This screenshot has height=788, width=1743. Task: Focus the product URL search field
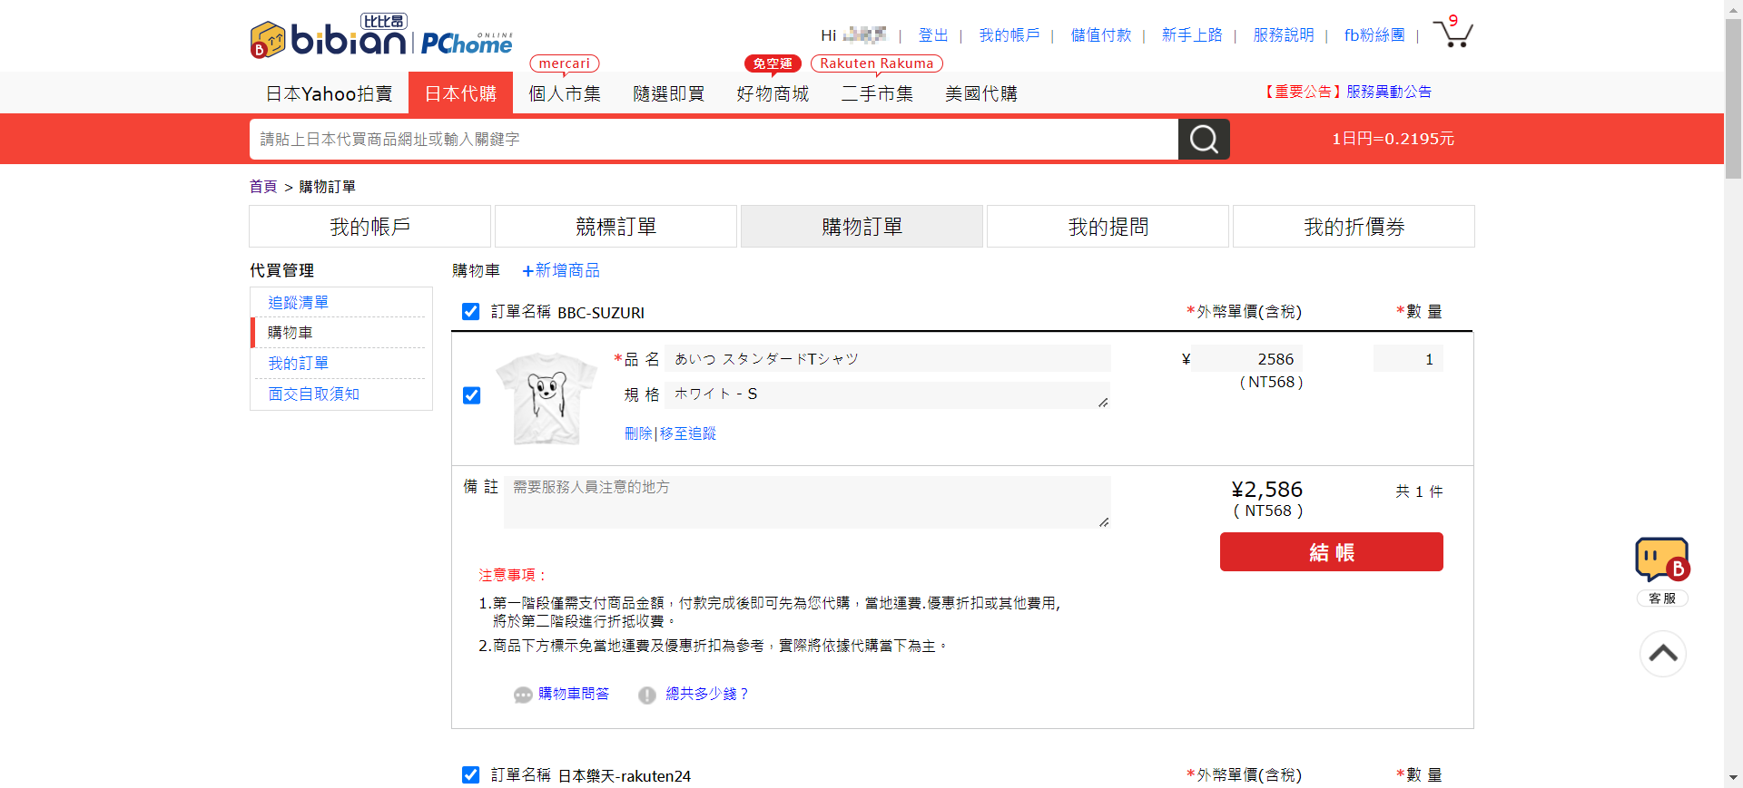coord(714,139)
